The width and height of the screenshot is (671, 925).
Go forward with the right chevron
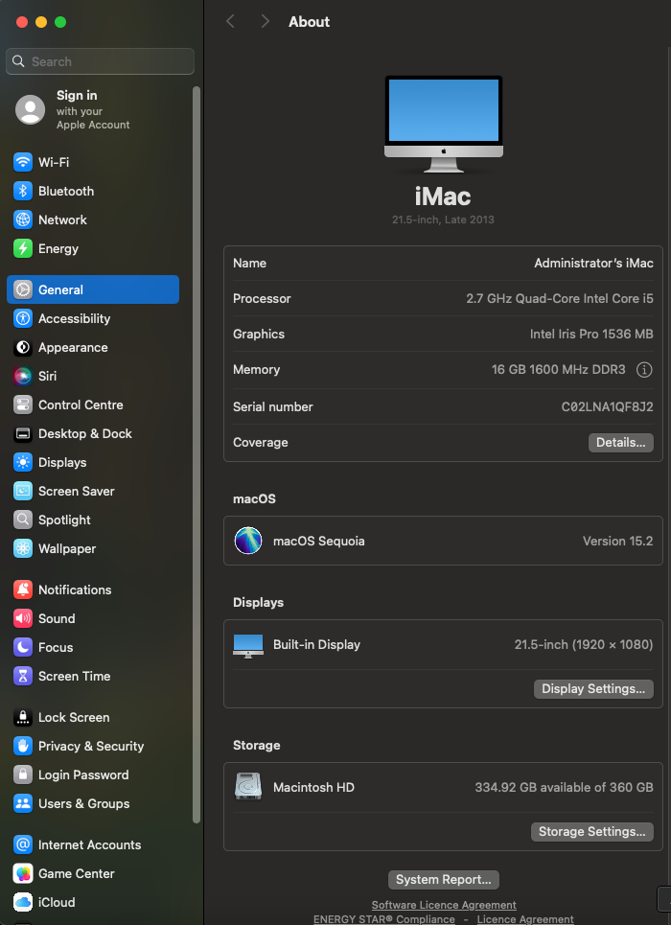tap(265, 22)
